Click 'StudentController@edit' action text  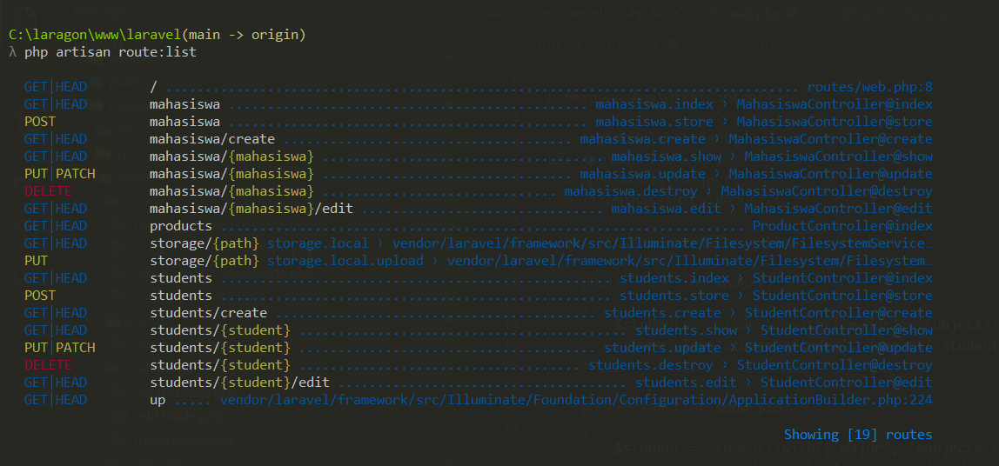tap(847, 383)
